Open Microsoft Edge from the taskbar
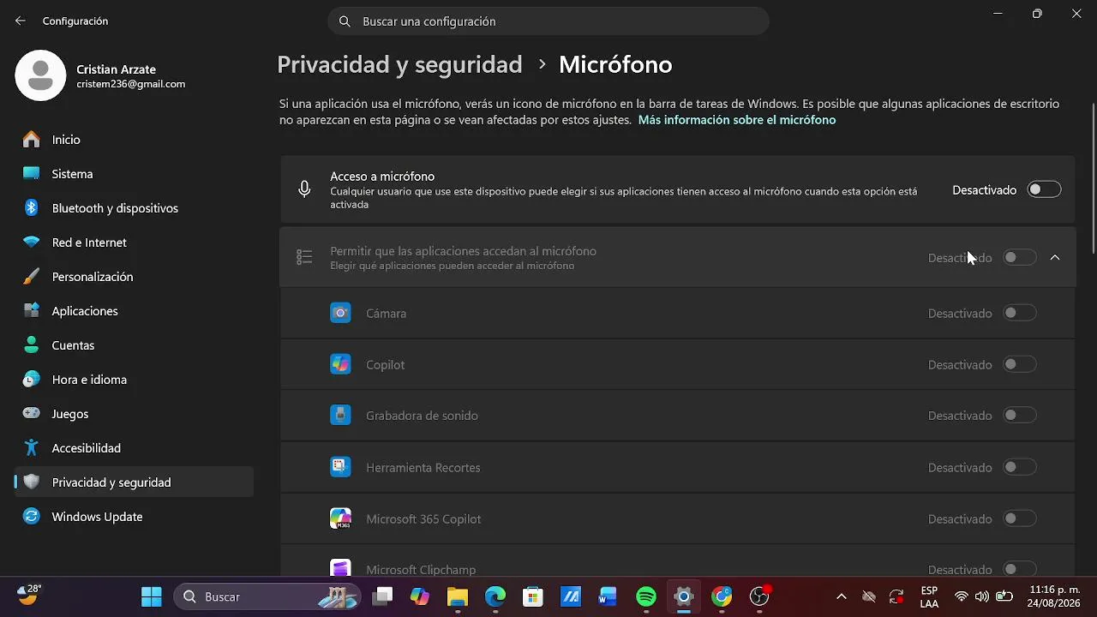 495,596
